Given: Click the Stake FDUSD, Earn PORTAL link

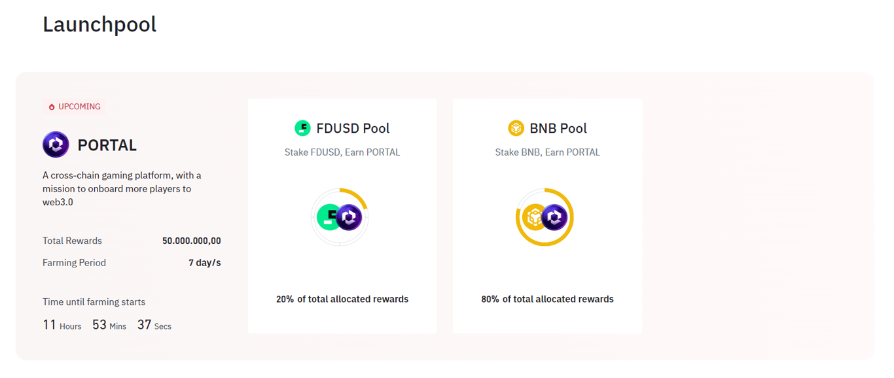Looking at the screenshot, I should click(x=342, y=152).
